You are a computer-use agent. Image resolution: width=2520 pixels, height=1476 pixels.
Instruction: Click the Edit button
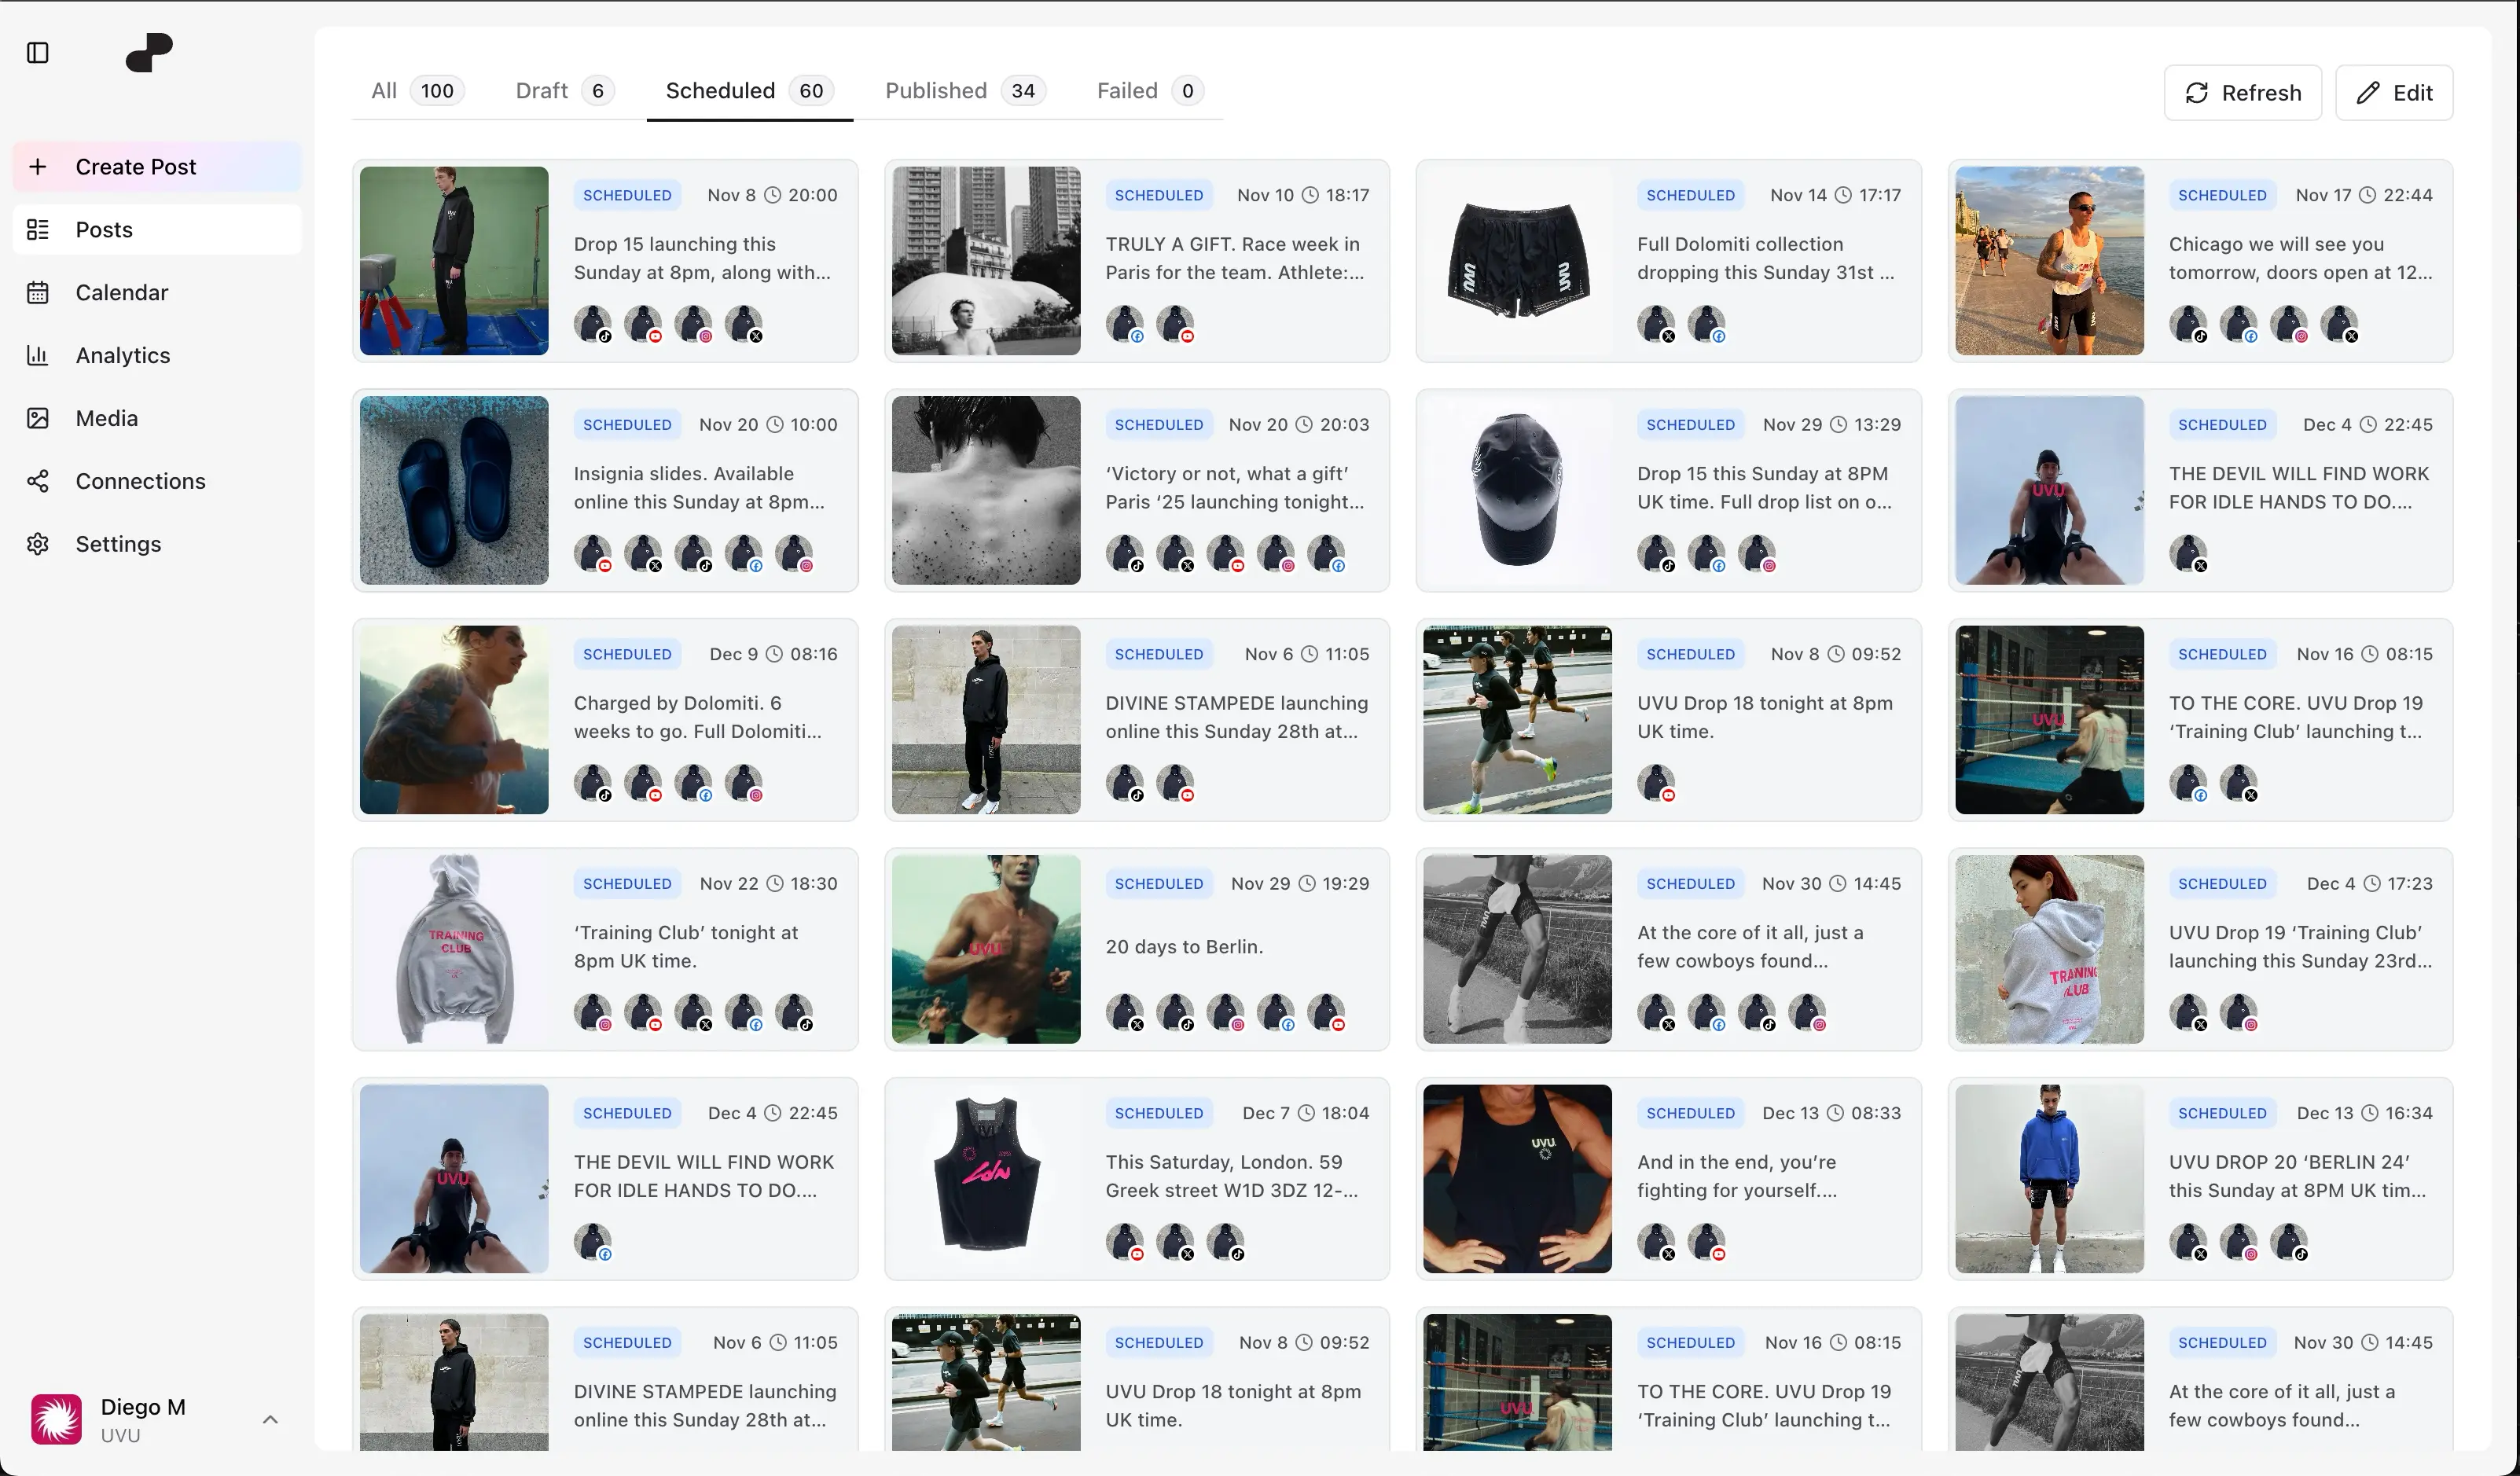[x=2394, y=92]
